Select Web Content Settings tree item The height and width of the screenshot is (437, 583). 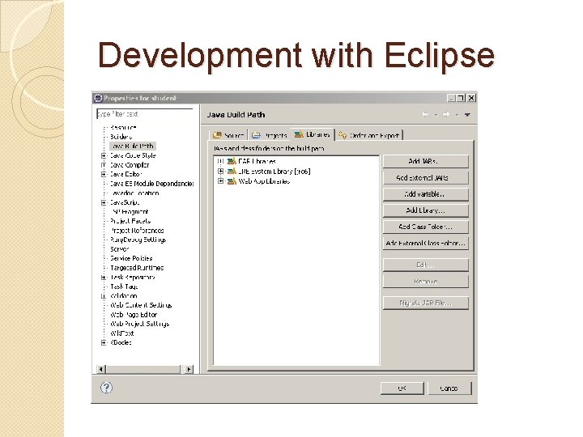tap(141, 305)
